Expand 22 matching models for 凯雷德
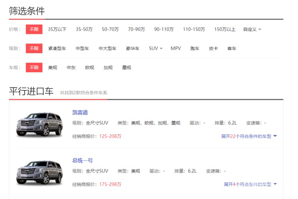298x199 pixels. (x=249, y=136)
